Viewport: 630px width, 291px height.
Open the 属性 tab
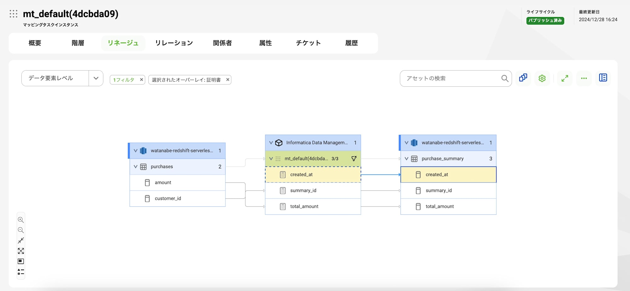(x=265, y=43)
